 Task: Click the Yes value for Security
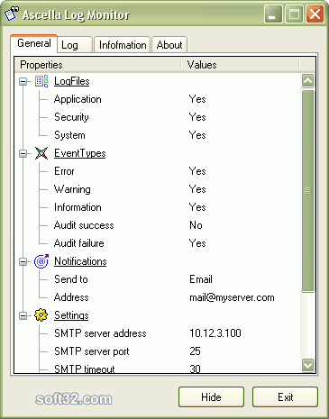click(x=197, y=117)
